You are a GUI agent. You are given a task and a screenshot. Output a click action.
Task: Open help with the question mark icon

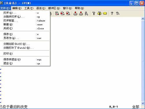tap(112, 13)
